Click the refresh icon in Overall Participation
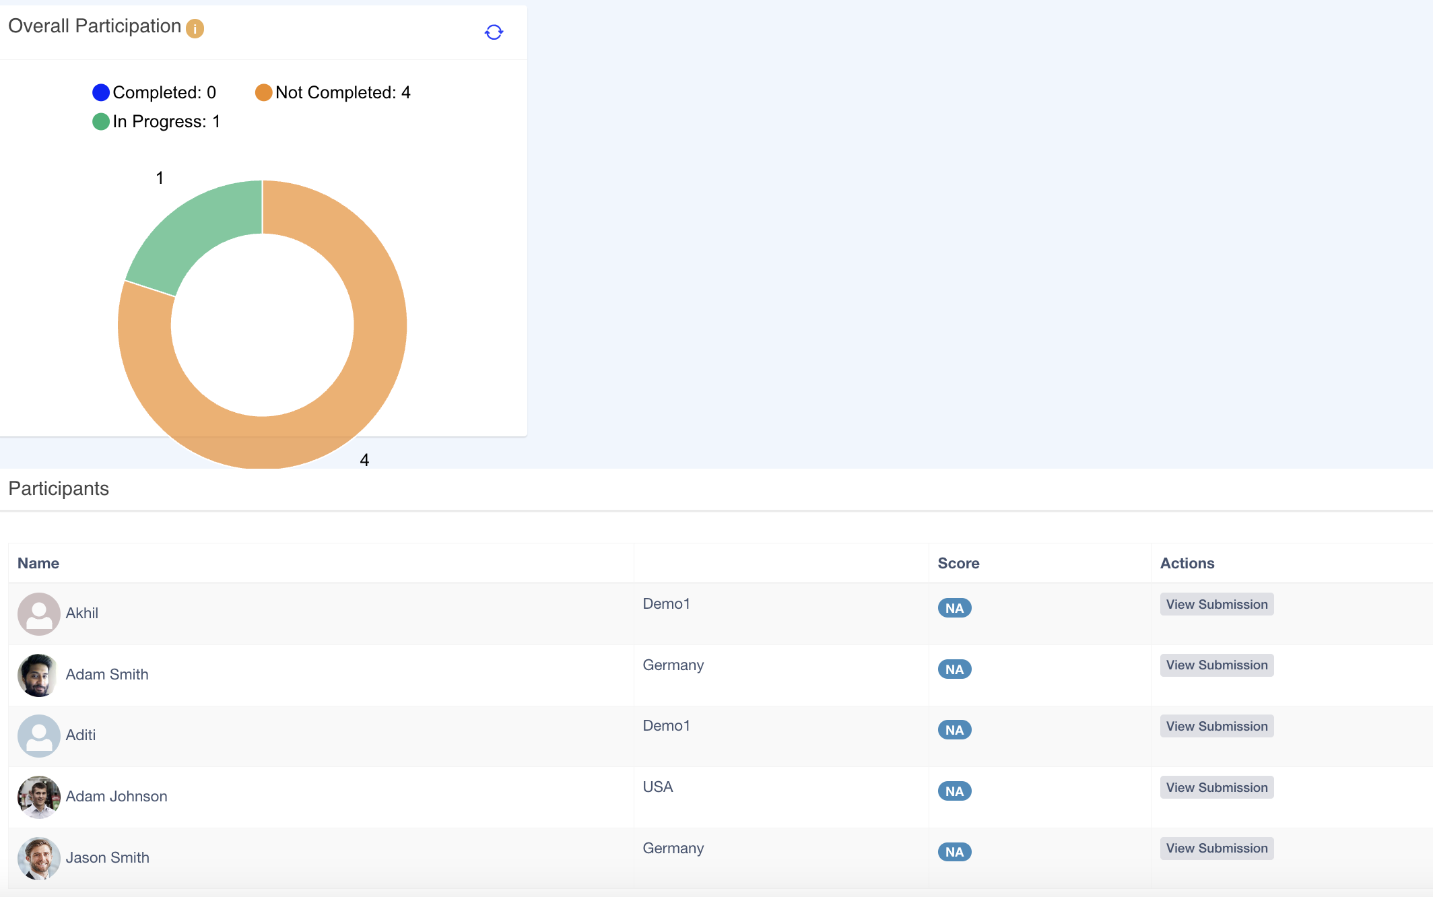This screenshot has height=897, width=1433. pos(494,32)
